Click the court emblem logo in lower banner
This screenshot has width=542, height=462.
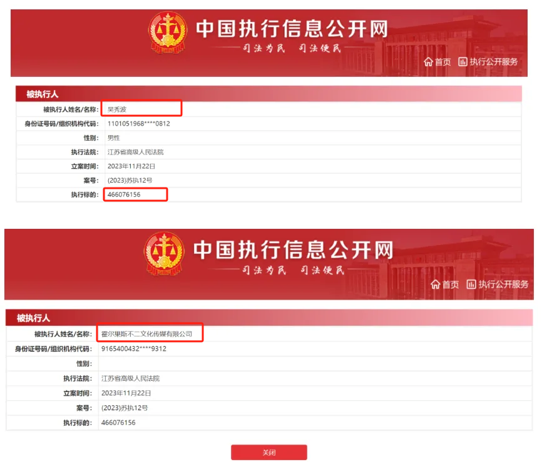[x=164, y=254]
